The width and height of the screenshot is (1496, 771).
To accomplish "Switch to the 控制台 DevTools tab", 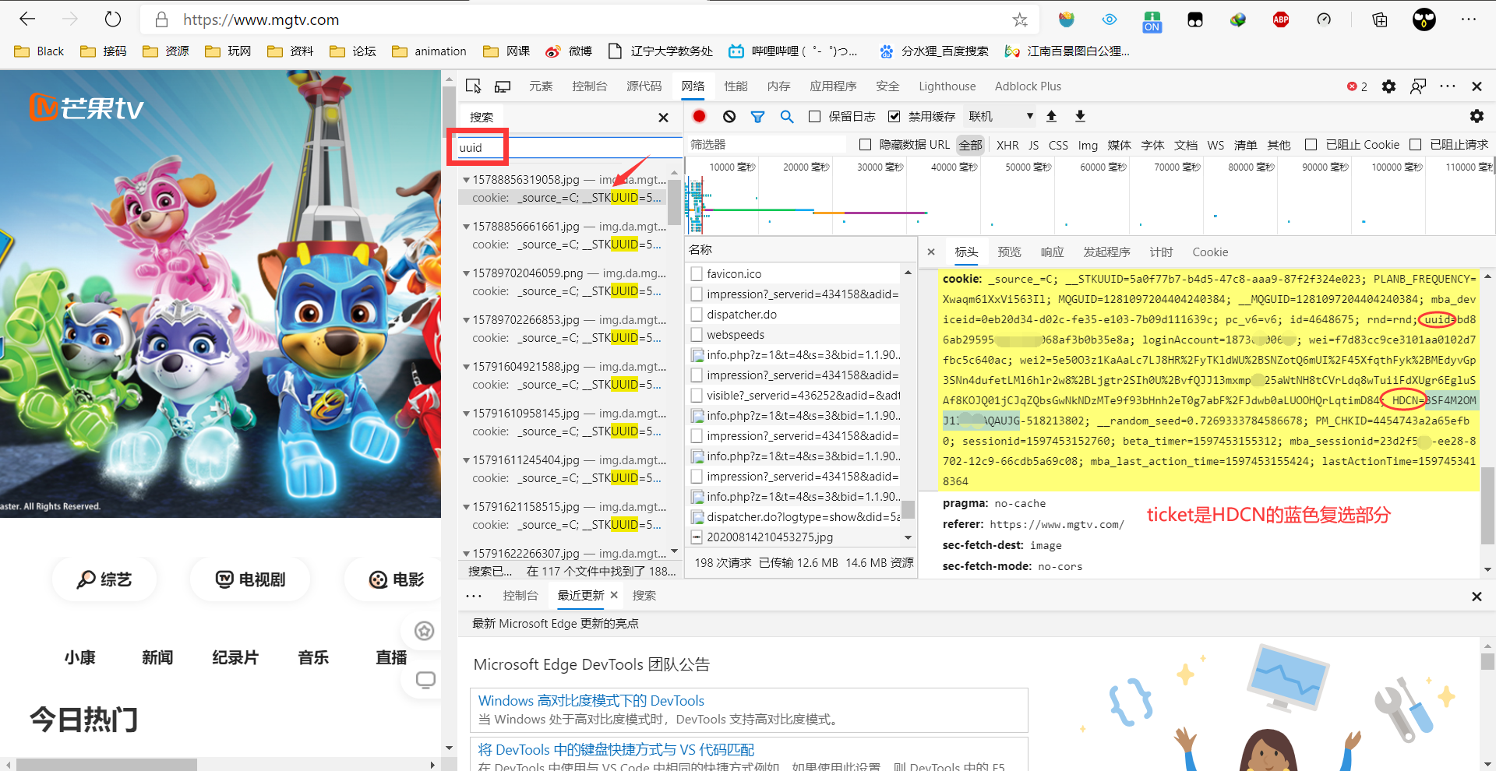I will pyautogui.click(x=589, y=86).
